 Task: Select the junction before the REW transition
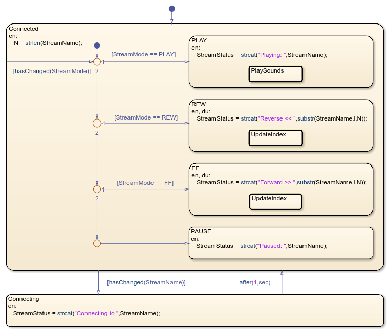97,123
